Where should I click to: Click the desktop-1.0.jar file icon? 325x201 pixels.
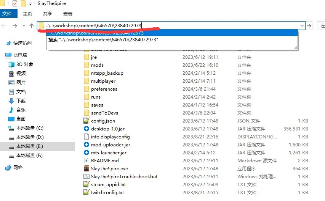tap(86, 129)
